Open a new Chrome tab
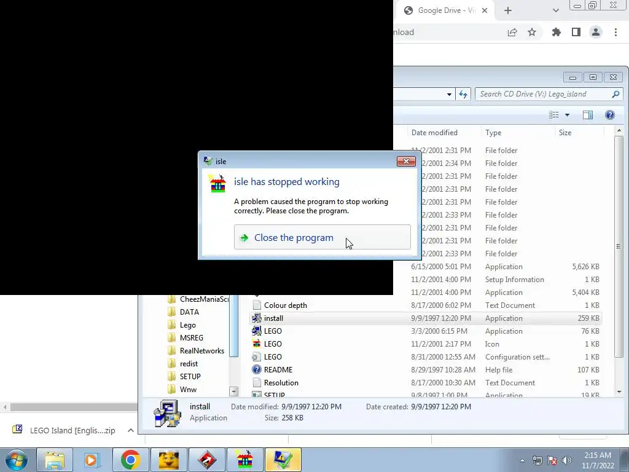629x472 pixels. pos(508,10)
